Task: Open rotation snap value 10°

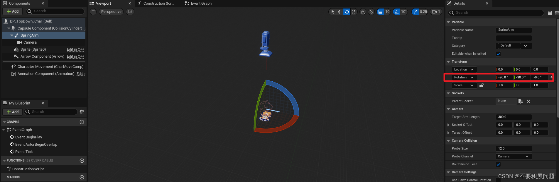Action: 404,12
